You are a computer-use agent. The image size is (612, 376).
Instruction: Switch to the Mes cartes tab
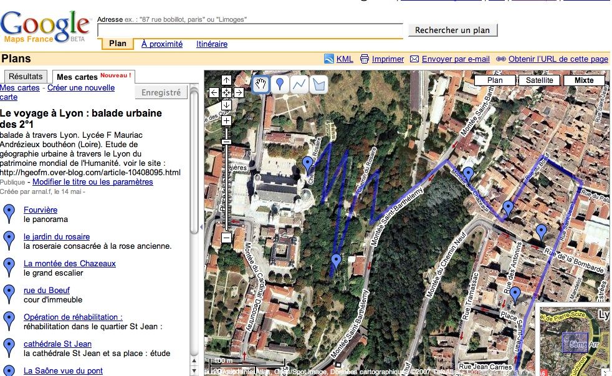pos(93,77)
